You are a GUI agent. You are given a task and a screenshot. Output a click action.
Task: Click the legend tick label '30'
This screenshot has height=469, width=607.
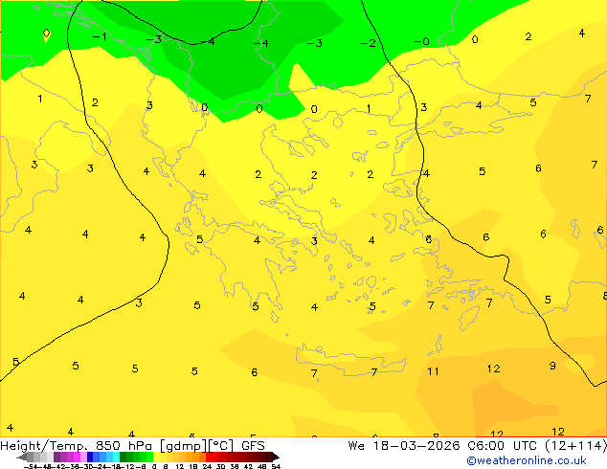pyautogui.click(x=221, y=466)
